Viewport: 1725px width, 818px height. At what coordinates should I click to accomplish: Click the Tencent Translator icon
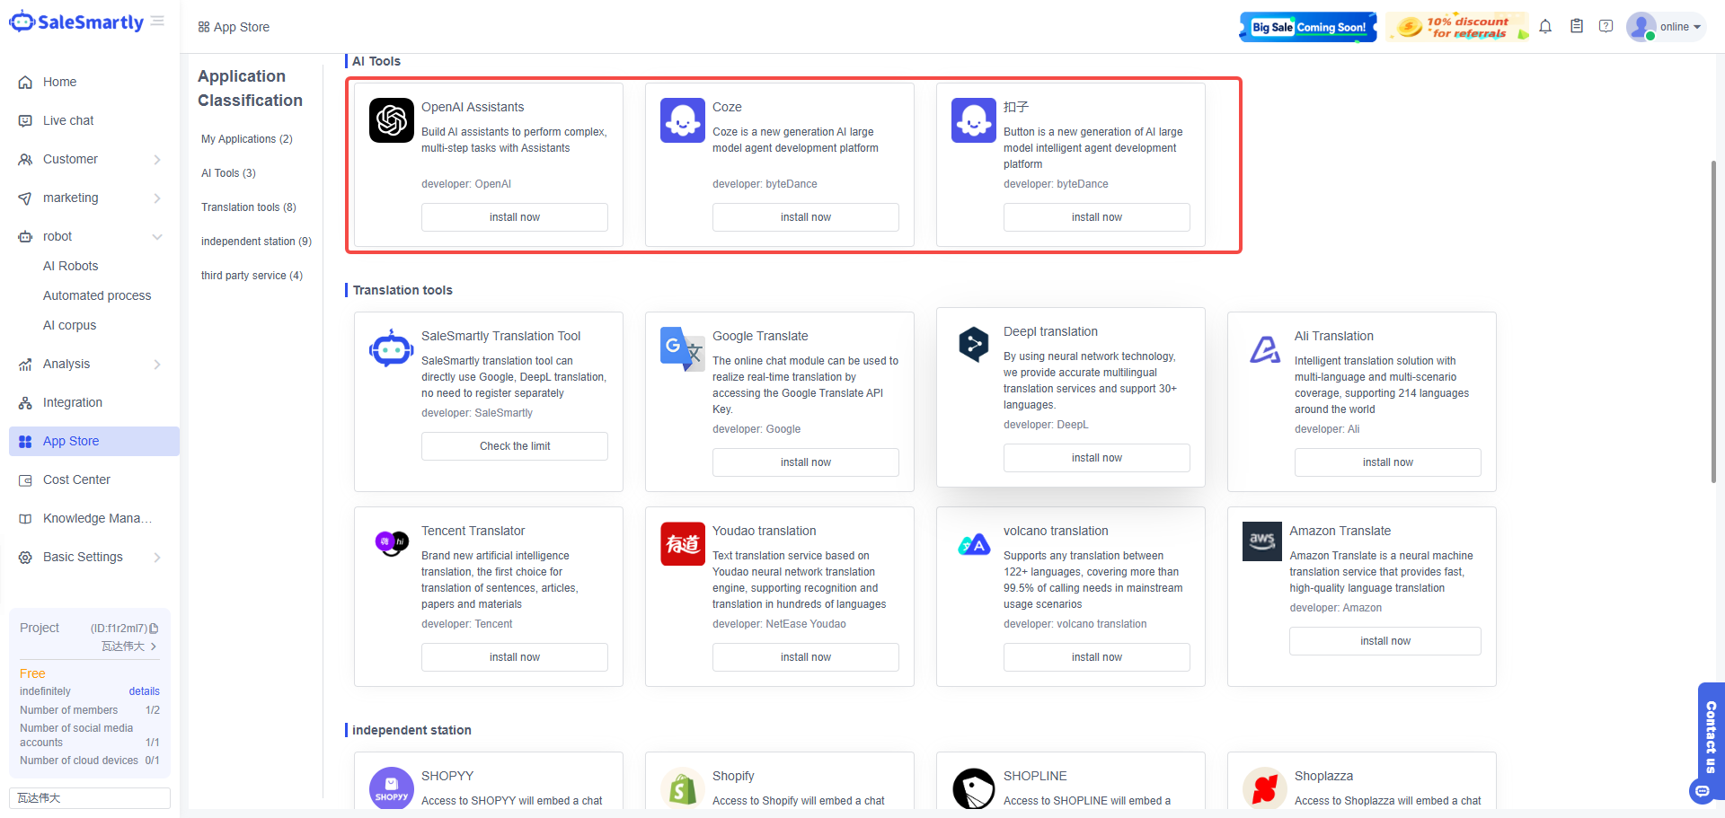point(392,543)
